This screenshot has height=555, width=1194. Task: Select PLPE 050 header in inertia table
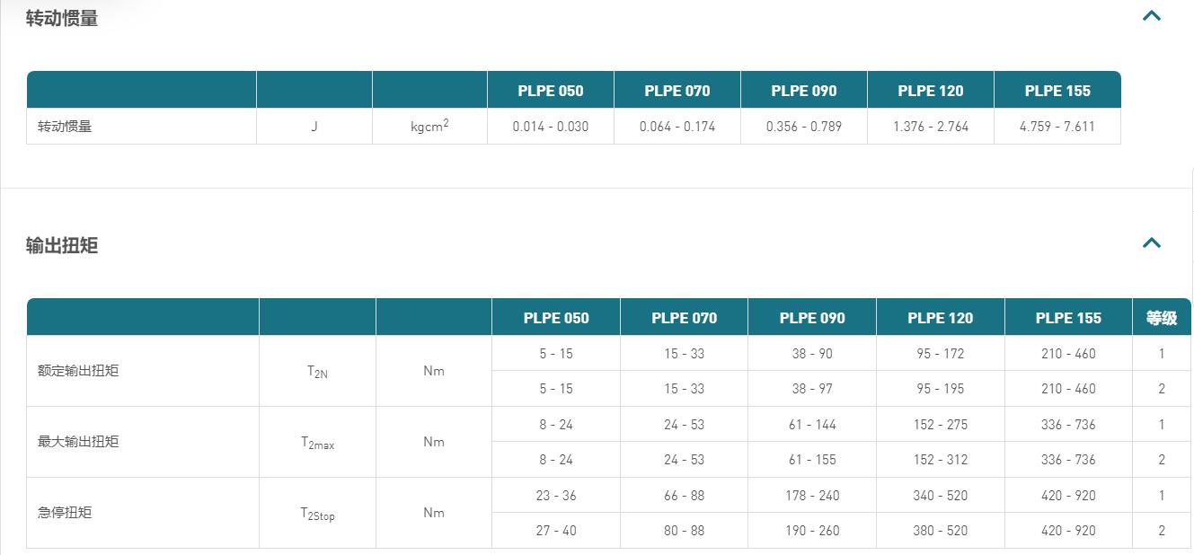tap(551, 90)
